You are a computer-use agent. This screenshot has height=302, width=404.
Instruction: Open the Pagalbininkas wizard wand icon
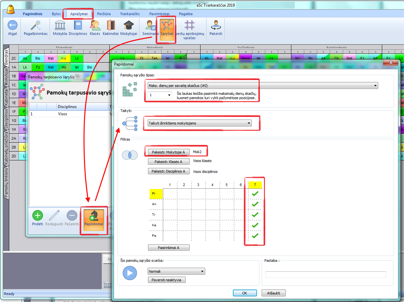coord(36,25)
